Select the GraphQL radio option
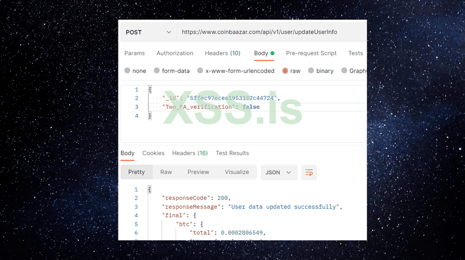This screenshot has width=465, height=260. click(344, 70)
